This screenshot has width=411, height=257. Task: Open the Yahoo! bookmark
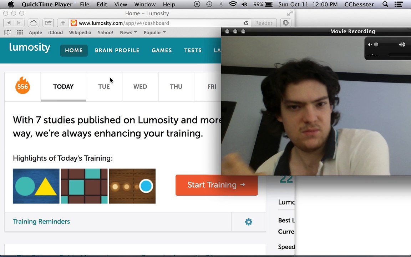(x=105, y=32)
